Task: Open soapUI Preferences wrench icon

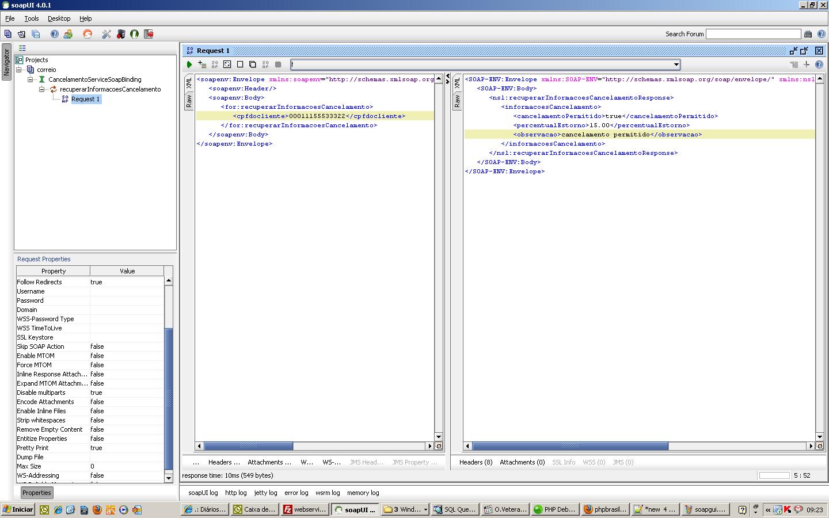Action: tap(106, 34)
